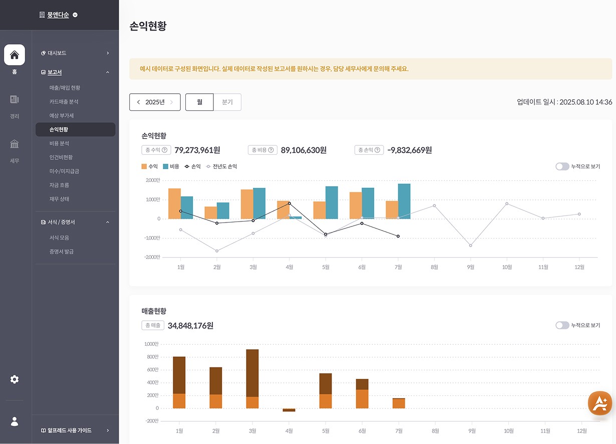Collapse the 보고서 section in the sidebar
This screenshot has height=444, width=616.
point(107,72)
